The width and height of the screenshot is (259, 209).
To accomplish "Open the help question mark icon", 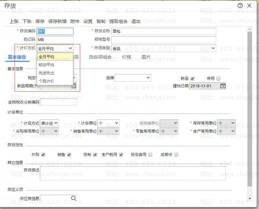I will tap(240, 6).
